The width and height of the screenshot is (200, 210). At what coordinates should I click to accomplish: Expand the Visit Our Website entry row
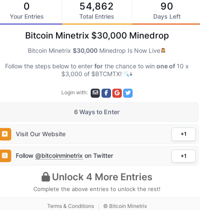point(99,134)
